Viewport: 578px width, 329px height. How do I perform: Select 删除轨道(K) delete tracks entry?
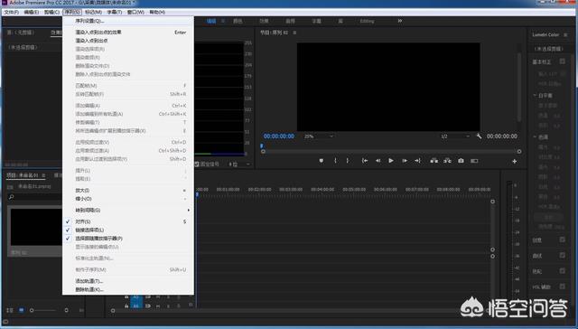click(128, 289)
